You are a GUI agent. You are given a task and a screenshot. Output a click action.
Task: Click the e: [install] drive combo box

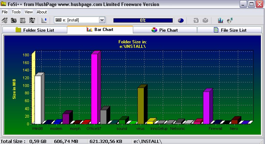80,20
